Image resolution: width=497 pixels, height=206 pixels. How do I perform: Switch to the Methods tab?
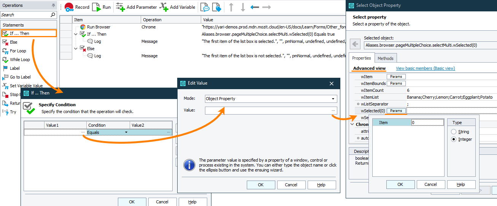[386, 58]
